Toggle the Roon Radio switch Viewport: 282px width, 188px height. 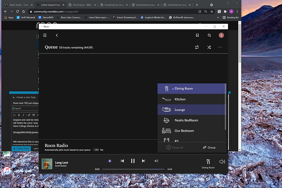pos(96,150)
